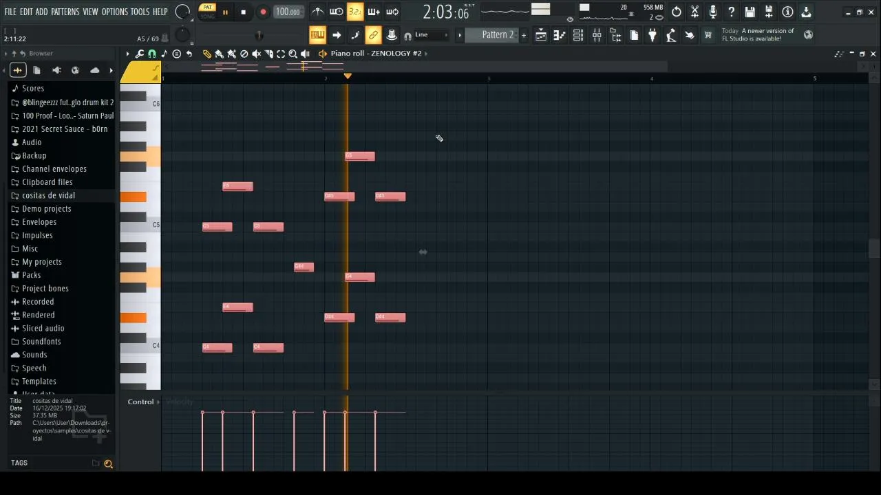Screen dimensions: 881x495
Task: Select the Zoom magnifier tool
Action: pyautogui.click(x=293, y=54)
